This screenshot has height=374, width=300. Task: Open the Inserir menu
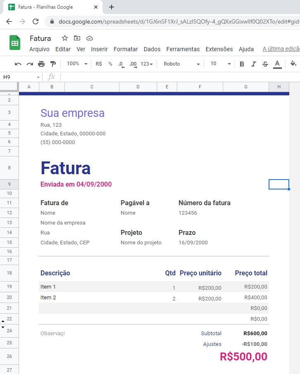pyautogui.click(x=99, y=49)
